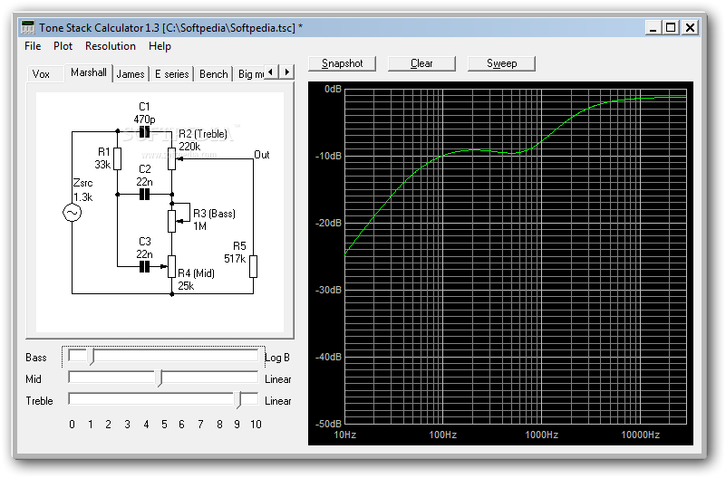The width and height of the screenshot is (726, 478).
Task: Click the Linear taper label for Treble
Action: pos(278,401)
